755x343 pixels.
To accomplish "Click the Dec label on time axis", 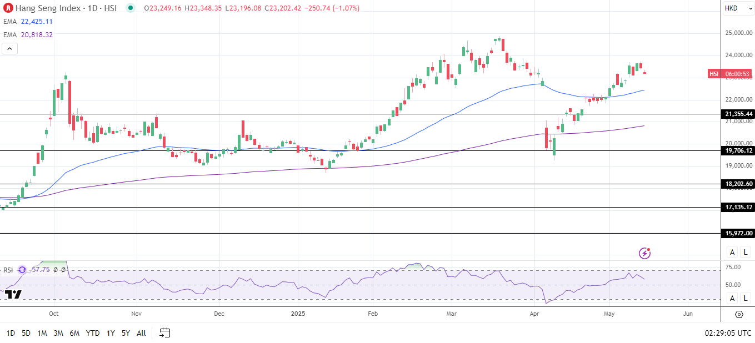I will 219,314.
